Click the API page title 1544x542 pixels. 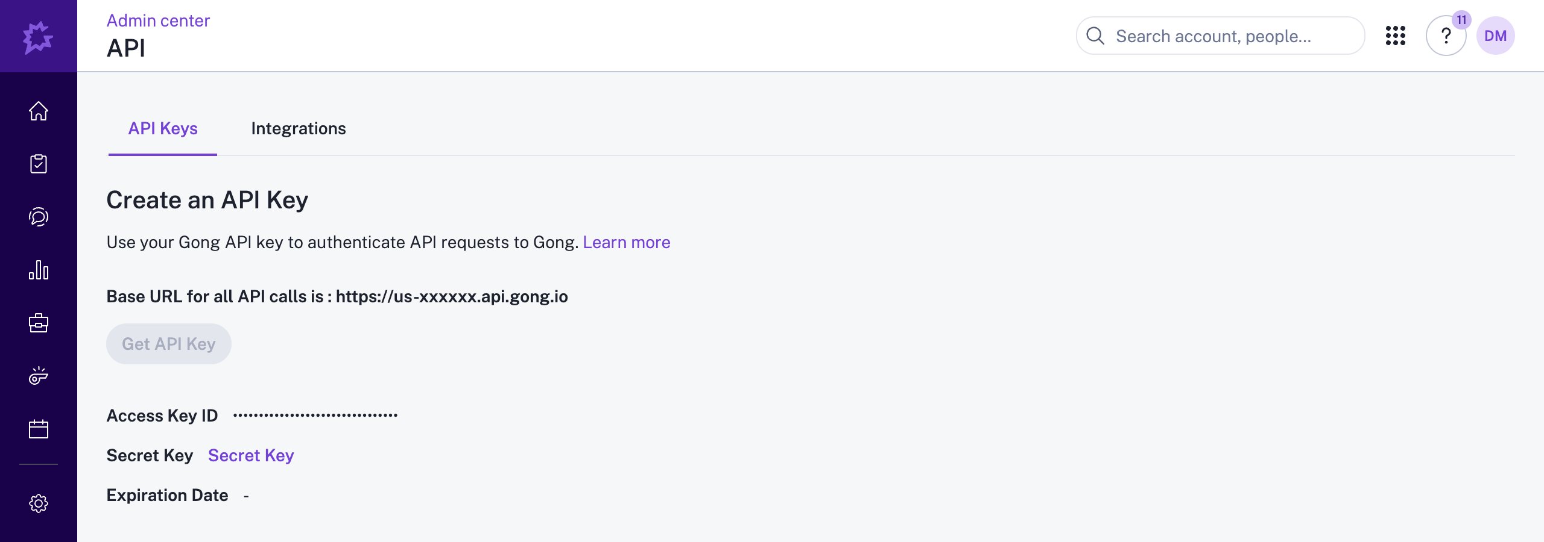click(x=126, y=48)
